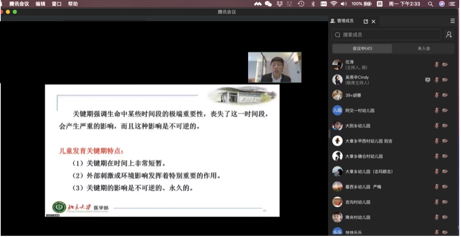This screenshot has width=461, height=237.
Task: Unmute 阿交一村幼儿园 microphone
Action: (437, 110)
